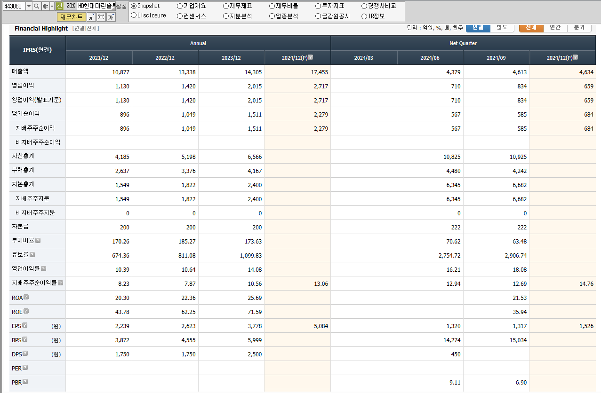Click the 2024/03 quarter column header
Screen dimensions: 601x393
364,58
